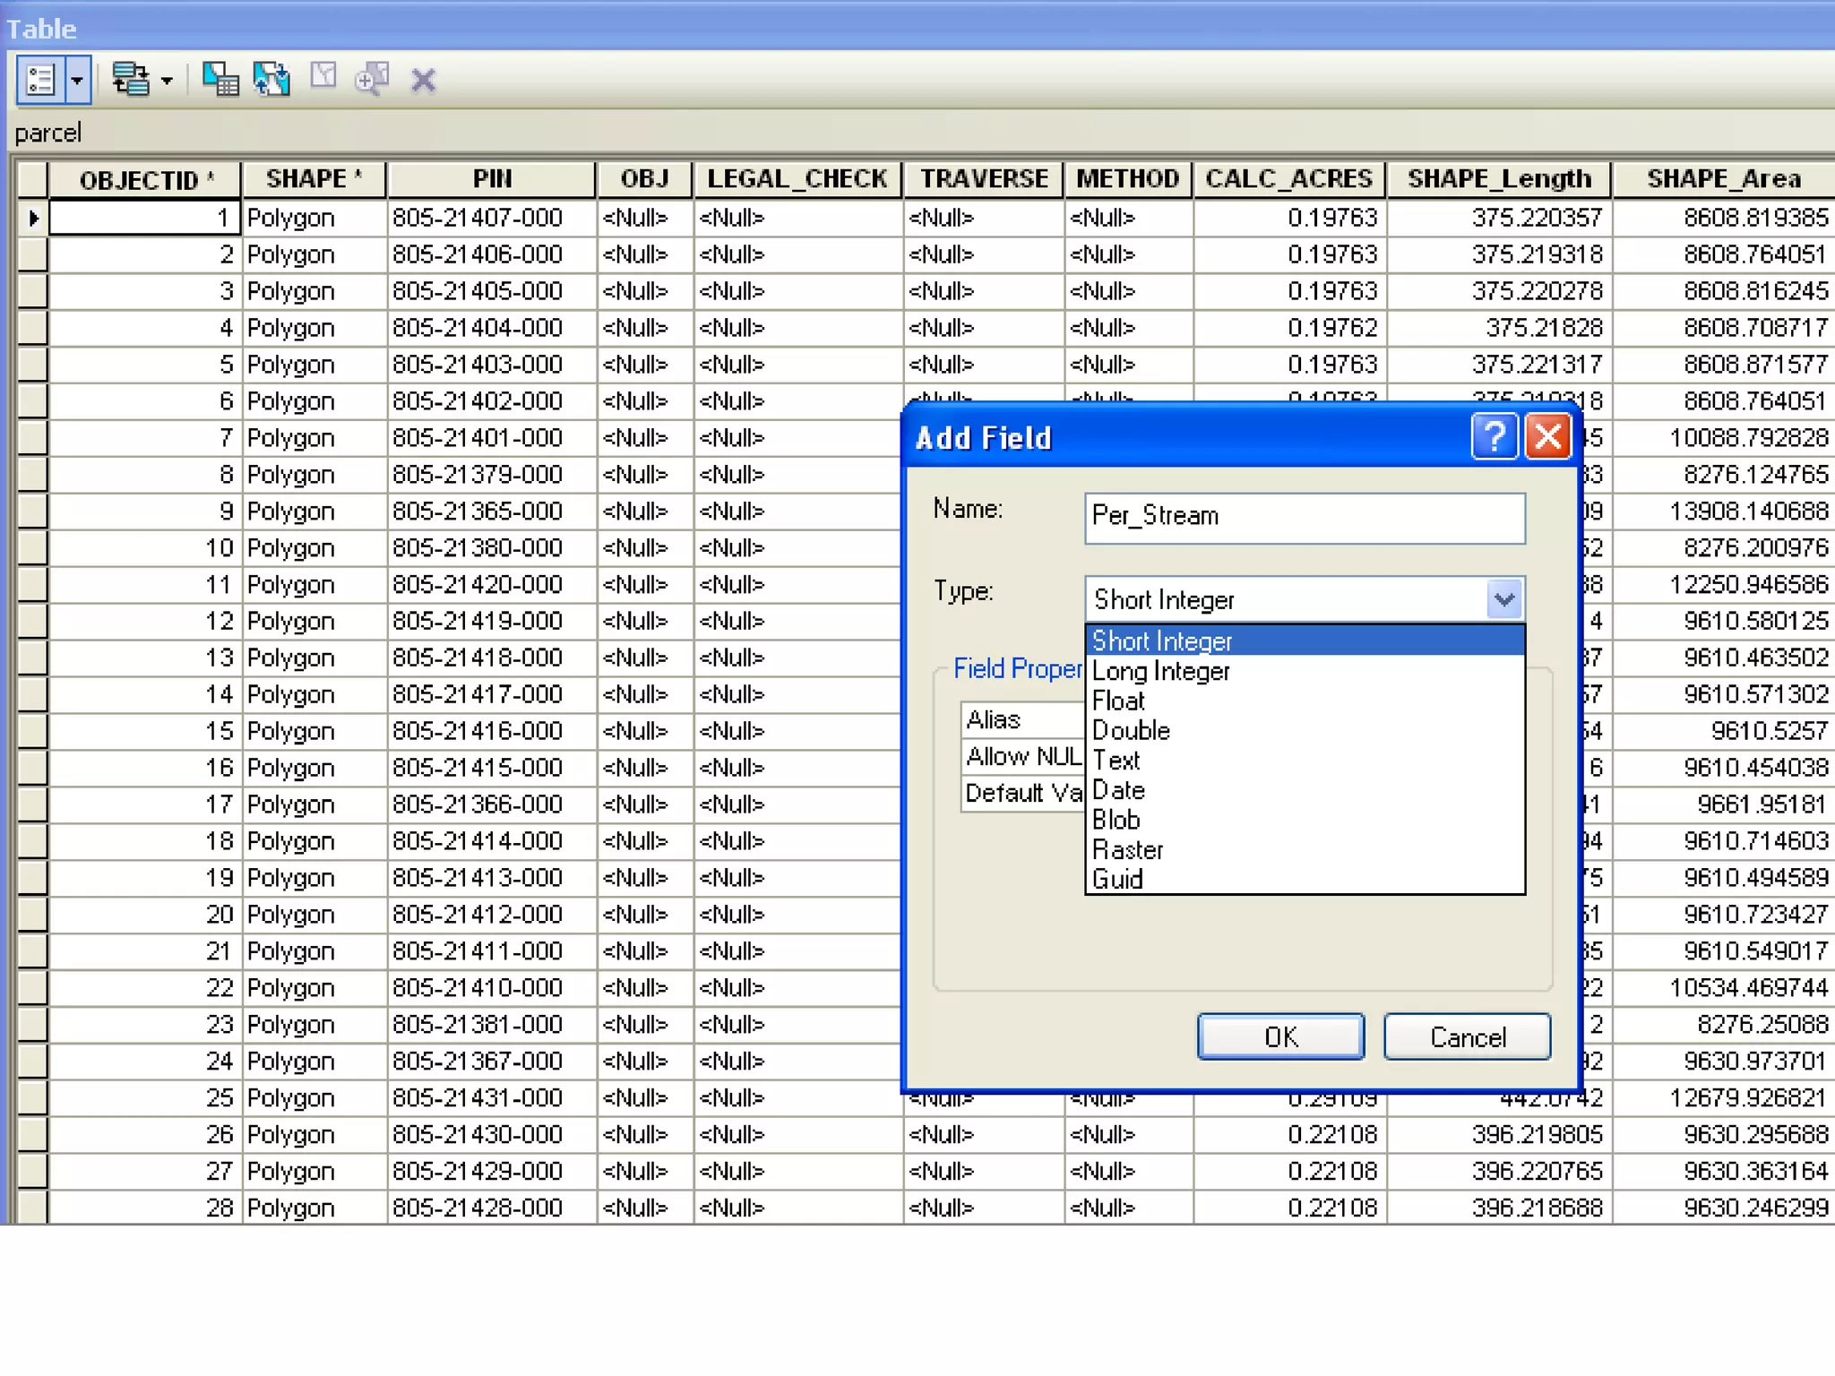Click the Select By Attributes icon
1835x1376 pixels.
(220, 80)
